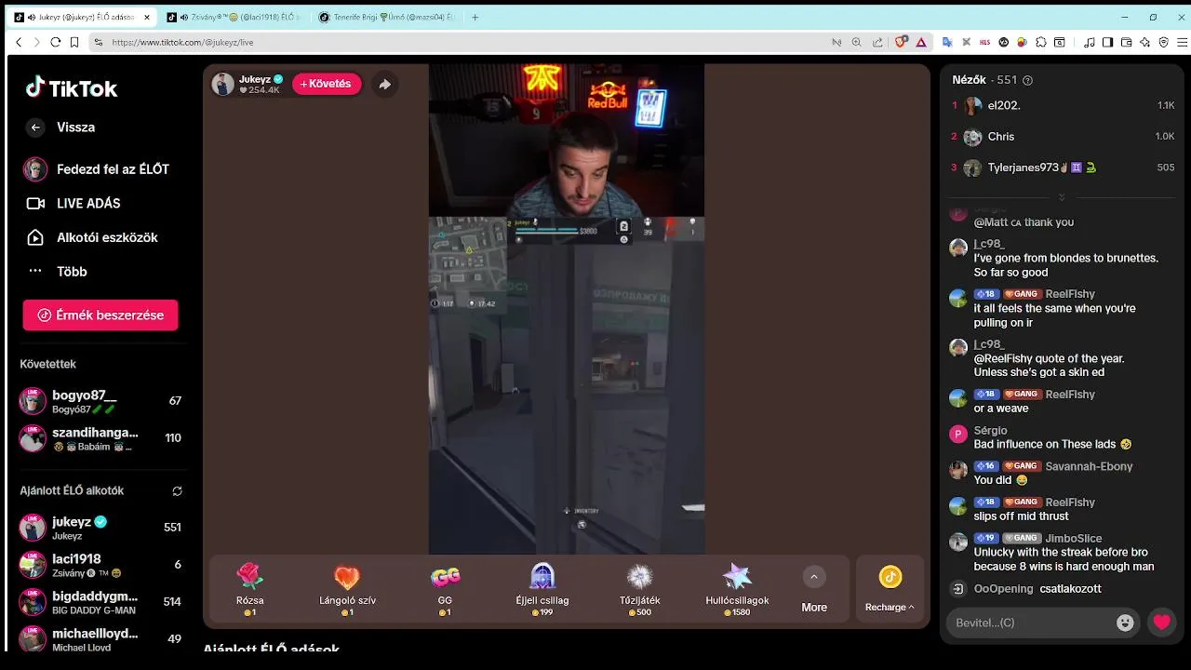
Task: Send a Tűzijáték gift
Action: [640, 589]
